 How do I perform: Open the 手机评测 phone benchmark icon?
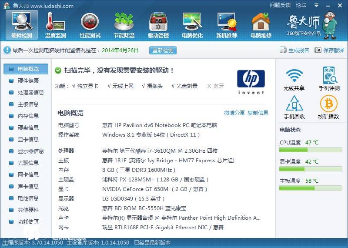tap(329, 79)
